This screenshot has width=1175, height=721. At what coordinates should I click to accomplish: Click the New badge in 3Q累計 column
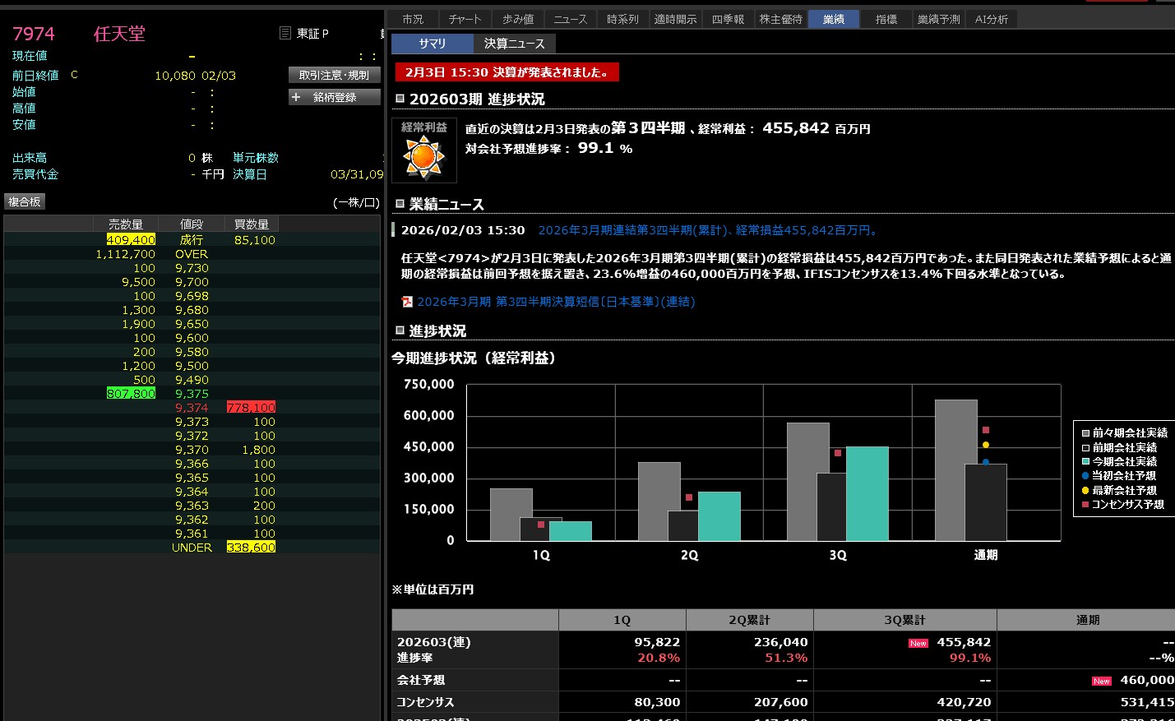click(x=918, y=643)
